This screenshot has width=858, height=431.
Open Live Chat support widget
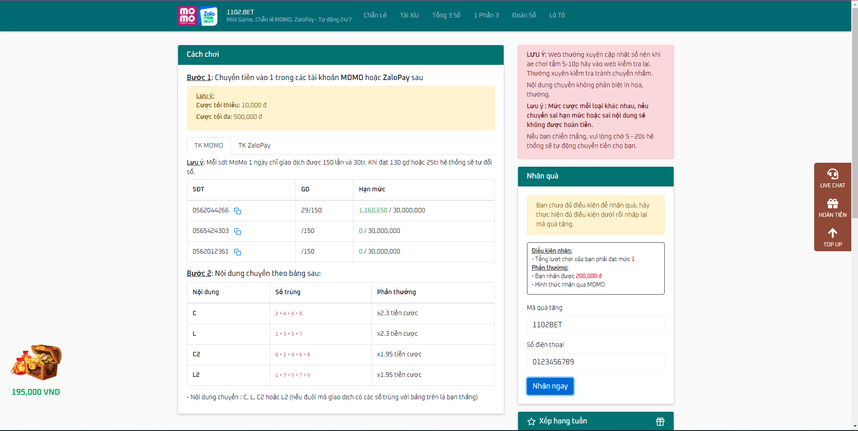[833, 178]
